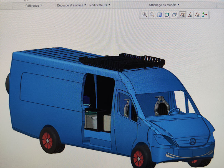This screenshot has width=224, height=168.
Task: Select the black roof rack on van
Action: [122, 62]
